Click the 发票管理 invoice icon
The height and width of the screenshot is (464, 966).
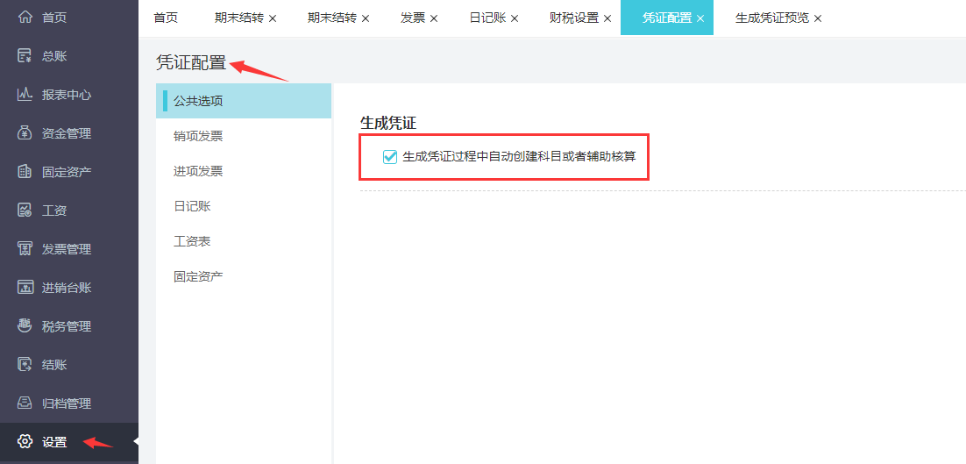click(x=25, y=249)
